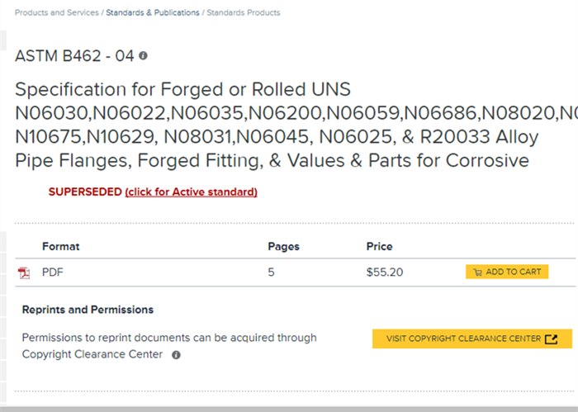
Task: Click the Pages column header
Action: pos(283,247)
